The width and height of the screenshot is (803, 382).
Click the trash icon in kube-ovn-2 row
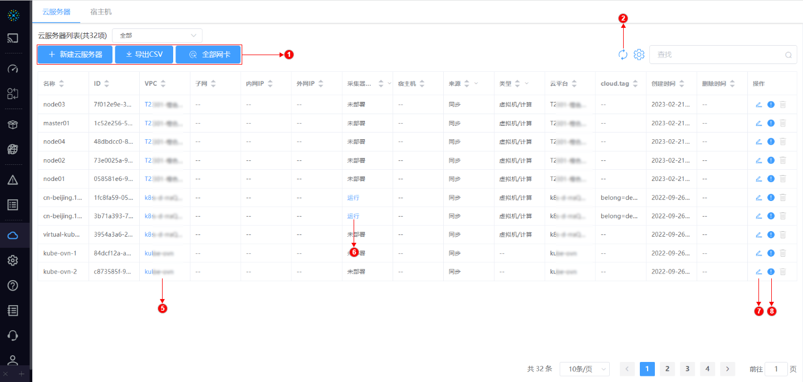(x=783, y=272)
